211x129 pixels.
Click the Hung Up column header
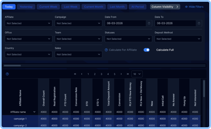coord(184,101)
